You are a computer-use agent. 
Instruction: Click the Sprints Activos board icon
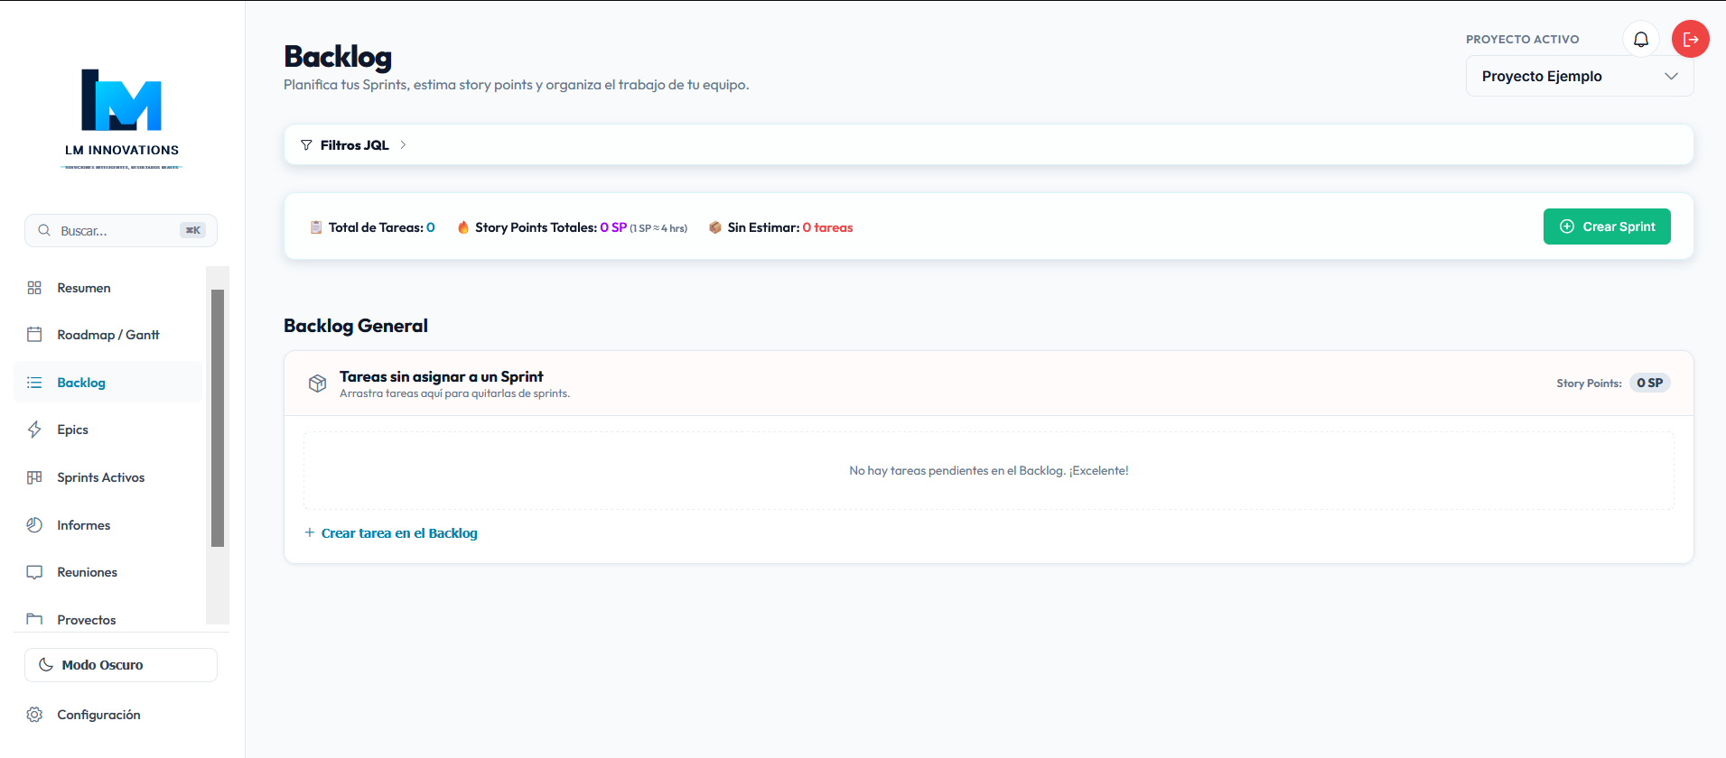34,477
